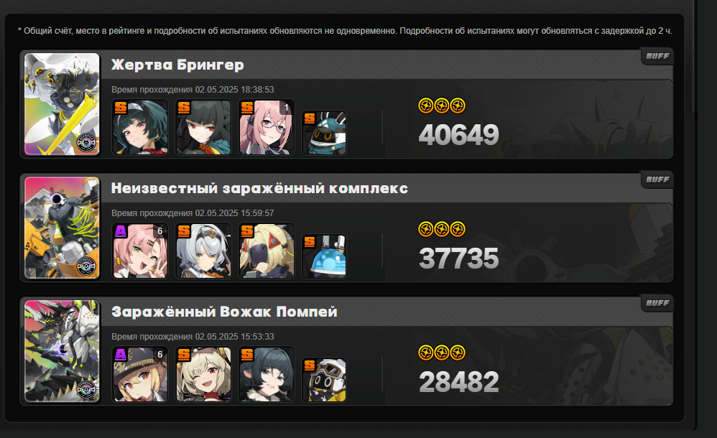Screen dimensions: 717x438
Task: Click the score 37735
Action: point(458,258)
